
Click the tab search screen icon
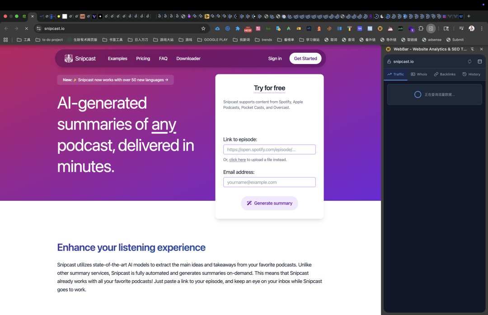tap(446, 28)
